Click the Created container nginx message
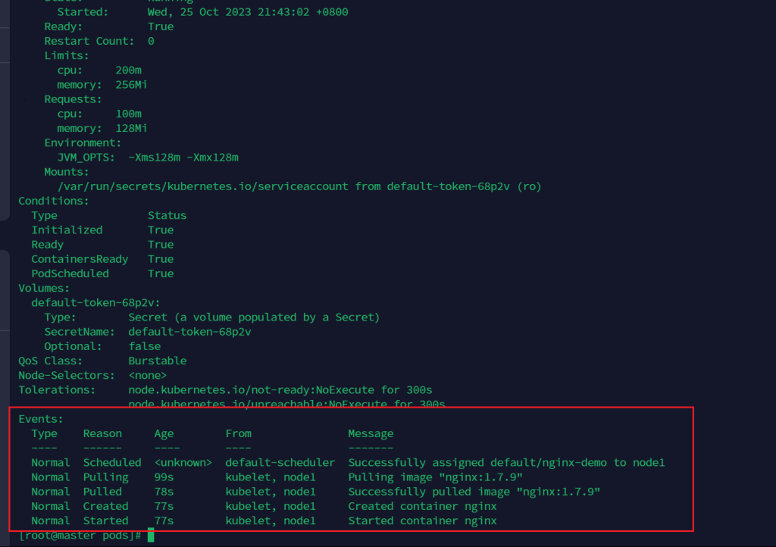The height and width of the screenshot is (547, 776). tap(422, 506)
